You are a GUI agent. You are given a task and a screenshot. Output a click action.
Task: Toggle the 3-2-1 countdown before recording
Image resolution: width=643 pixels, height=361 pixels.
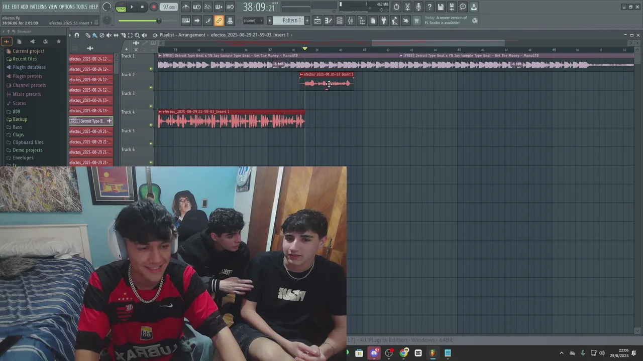(x=208, y=7)
